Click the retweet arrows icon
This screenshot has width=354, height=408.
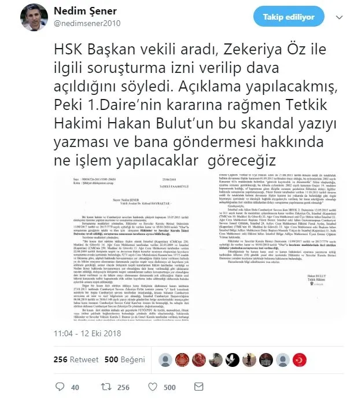point(106,387)
